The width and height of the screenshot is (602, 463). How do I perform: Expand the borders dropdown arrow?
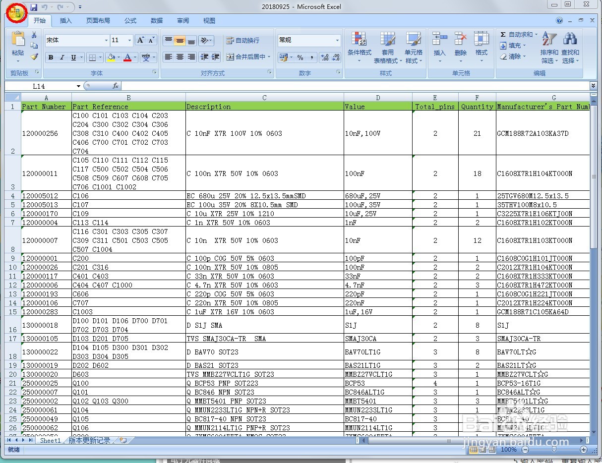pos(101,58)
